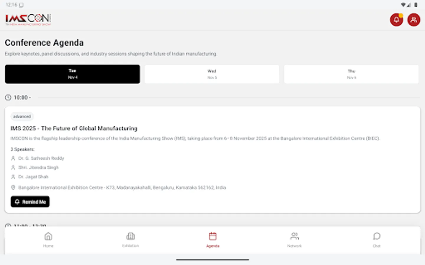Tap the IMSCON logo in the header
425x265 pixels.
click(x=28, y=19)
